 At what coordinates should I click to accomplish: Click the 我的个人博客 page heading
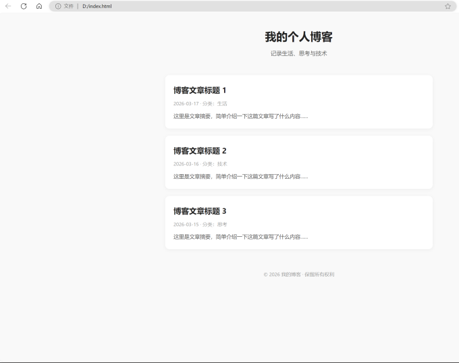[x=298, y=37]
